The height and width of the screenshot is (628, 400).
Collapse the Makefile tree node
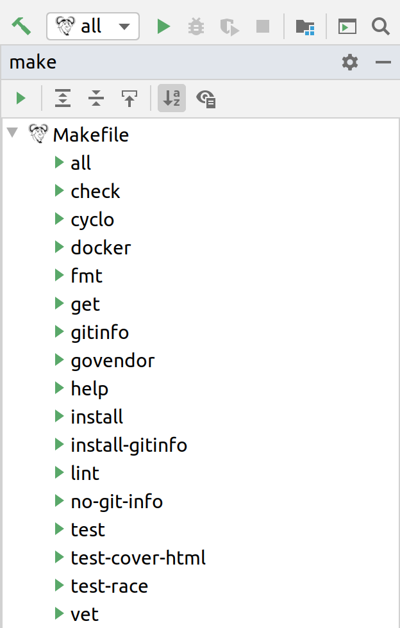(x=12, y=134)
